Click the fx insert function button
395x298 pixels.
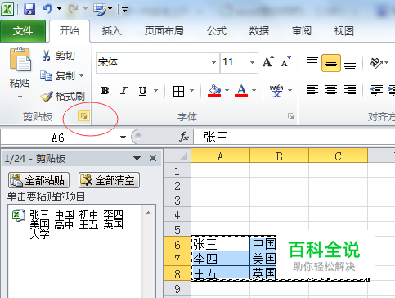point(184,137)
